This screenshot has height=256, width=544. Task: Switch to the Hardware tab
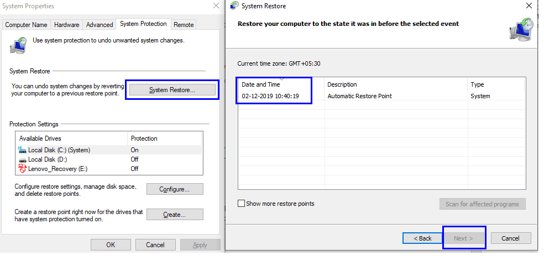tap(66, 25)
